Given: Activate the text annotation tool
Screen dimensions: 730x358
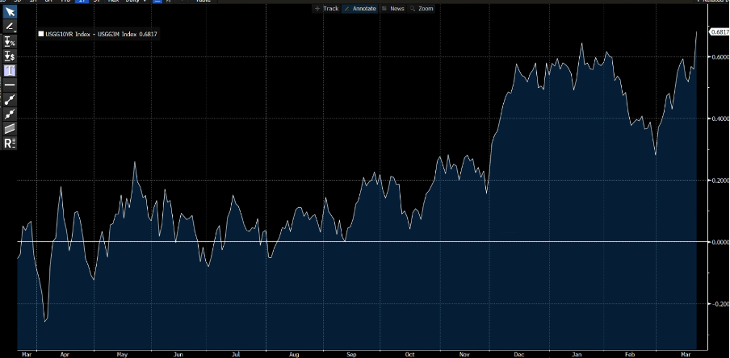Looking at the screenshot, I should (x=10, y=70).
